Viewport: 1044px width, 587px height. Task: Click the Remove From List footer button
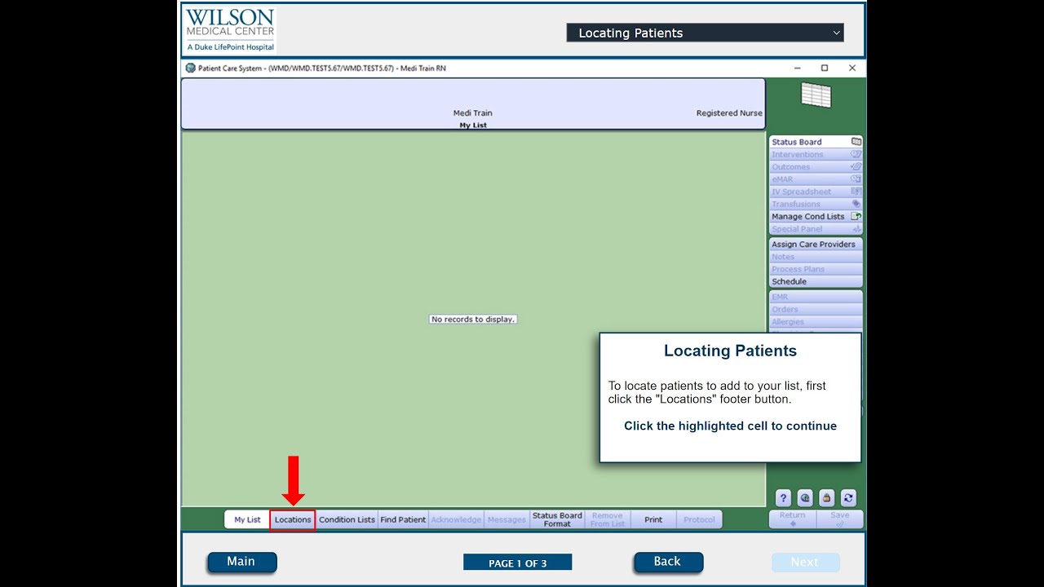click(x=607, y=520)
